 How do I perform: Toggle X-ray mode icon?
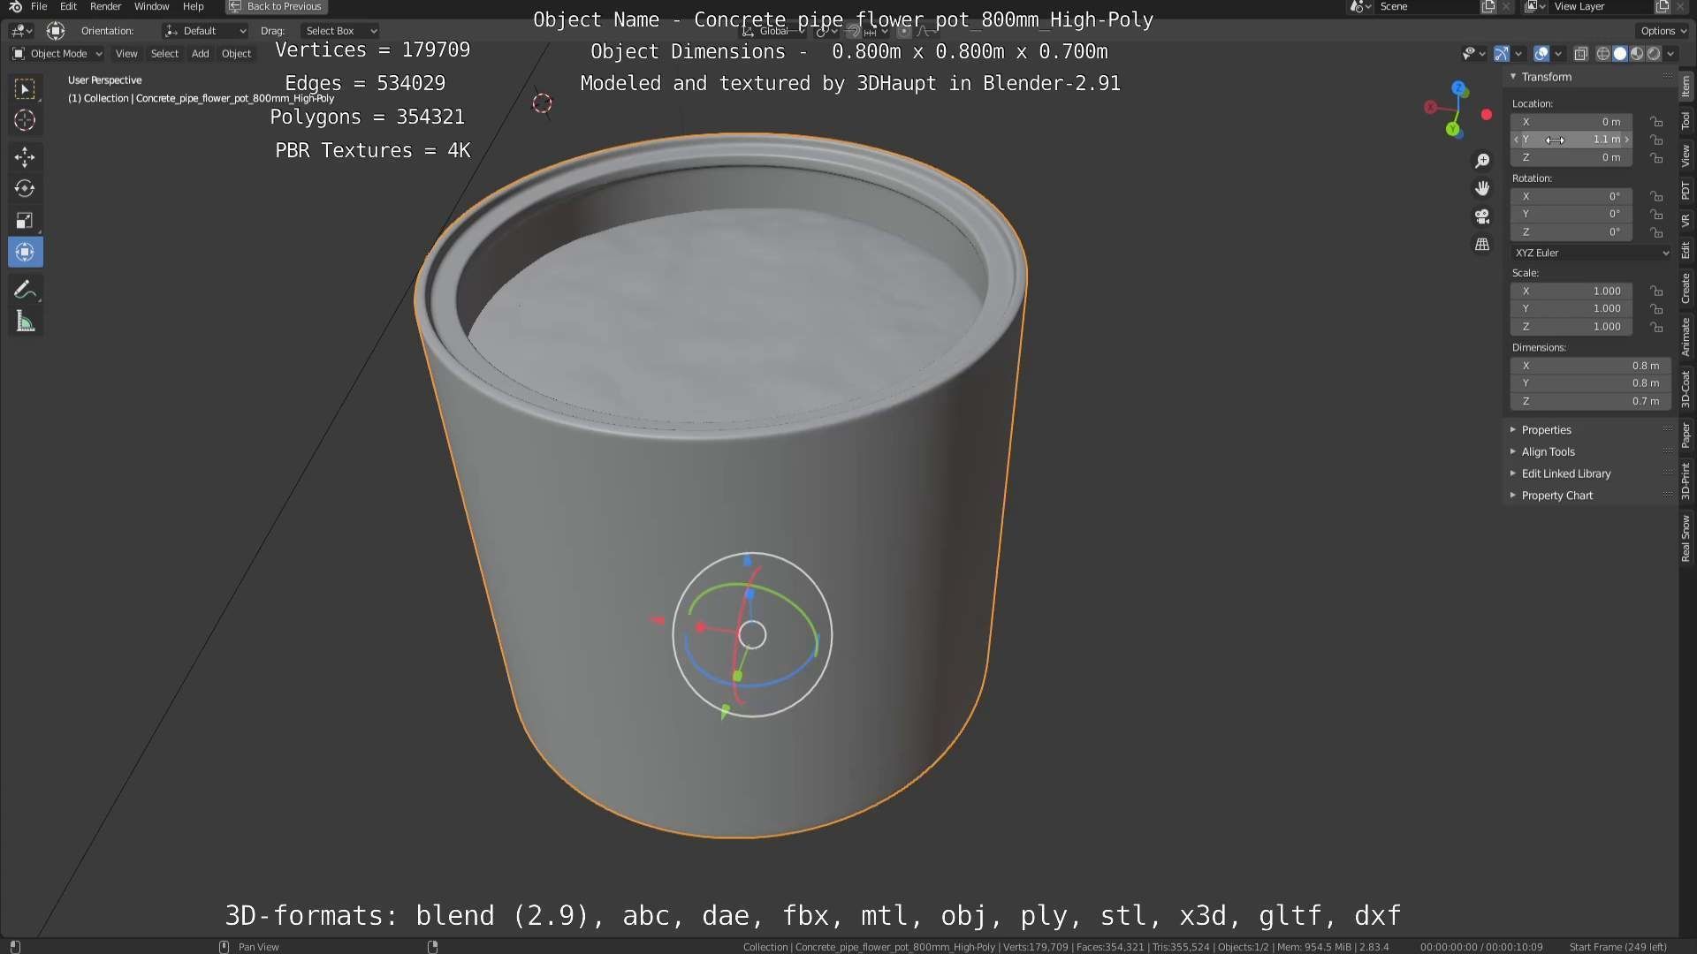point(1581,54)
